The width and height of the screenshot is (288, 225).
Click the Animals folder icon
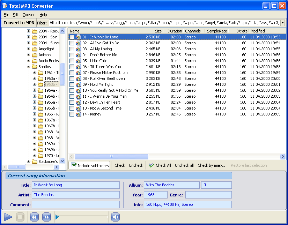click(34, 55)
